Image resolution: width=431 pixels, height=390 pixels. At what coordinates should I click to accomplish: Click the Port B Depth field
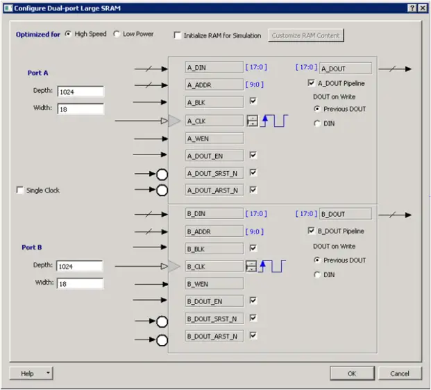(x=80, y=266)
